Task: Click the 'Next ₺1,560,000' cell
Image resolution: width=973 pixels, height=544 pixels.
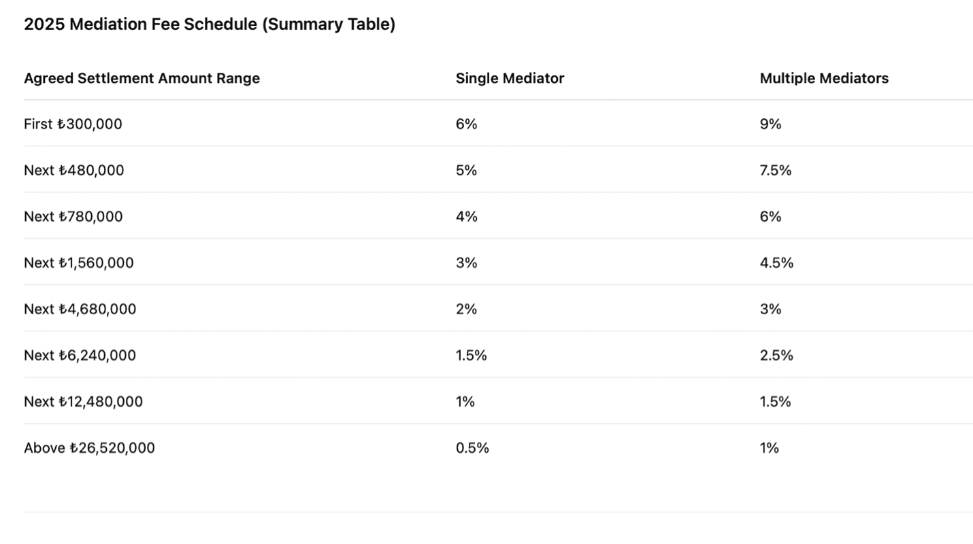Action: [x=79, y=262]
